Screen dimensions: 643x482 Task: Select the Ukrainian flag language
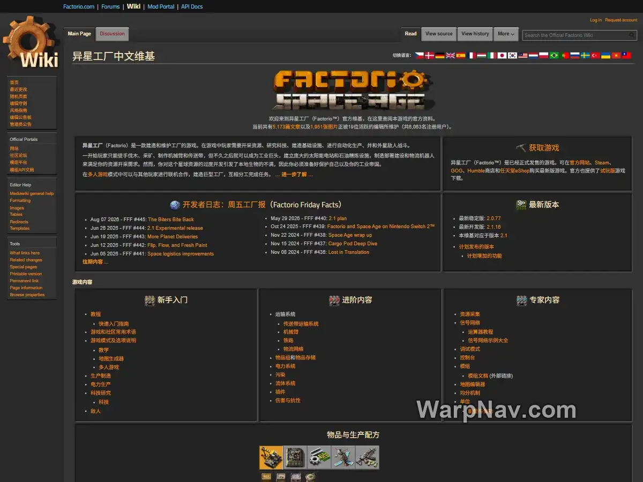[x=605, y=55]
